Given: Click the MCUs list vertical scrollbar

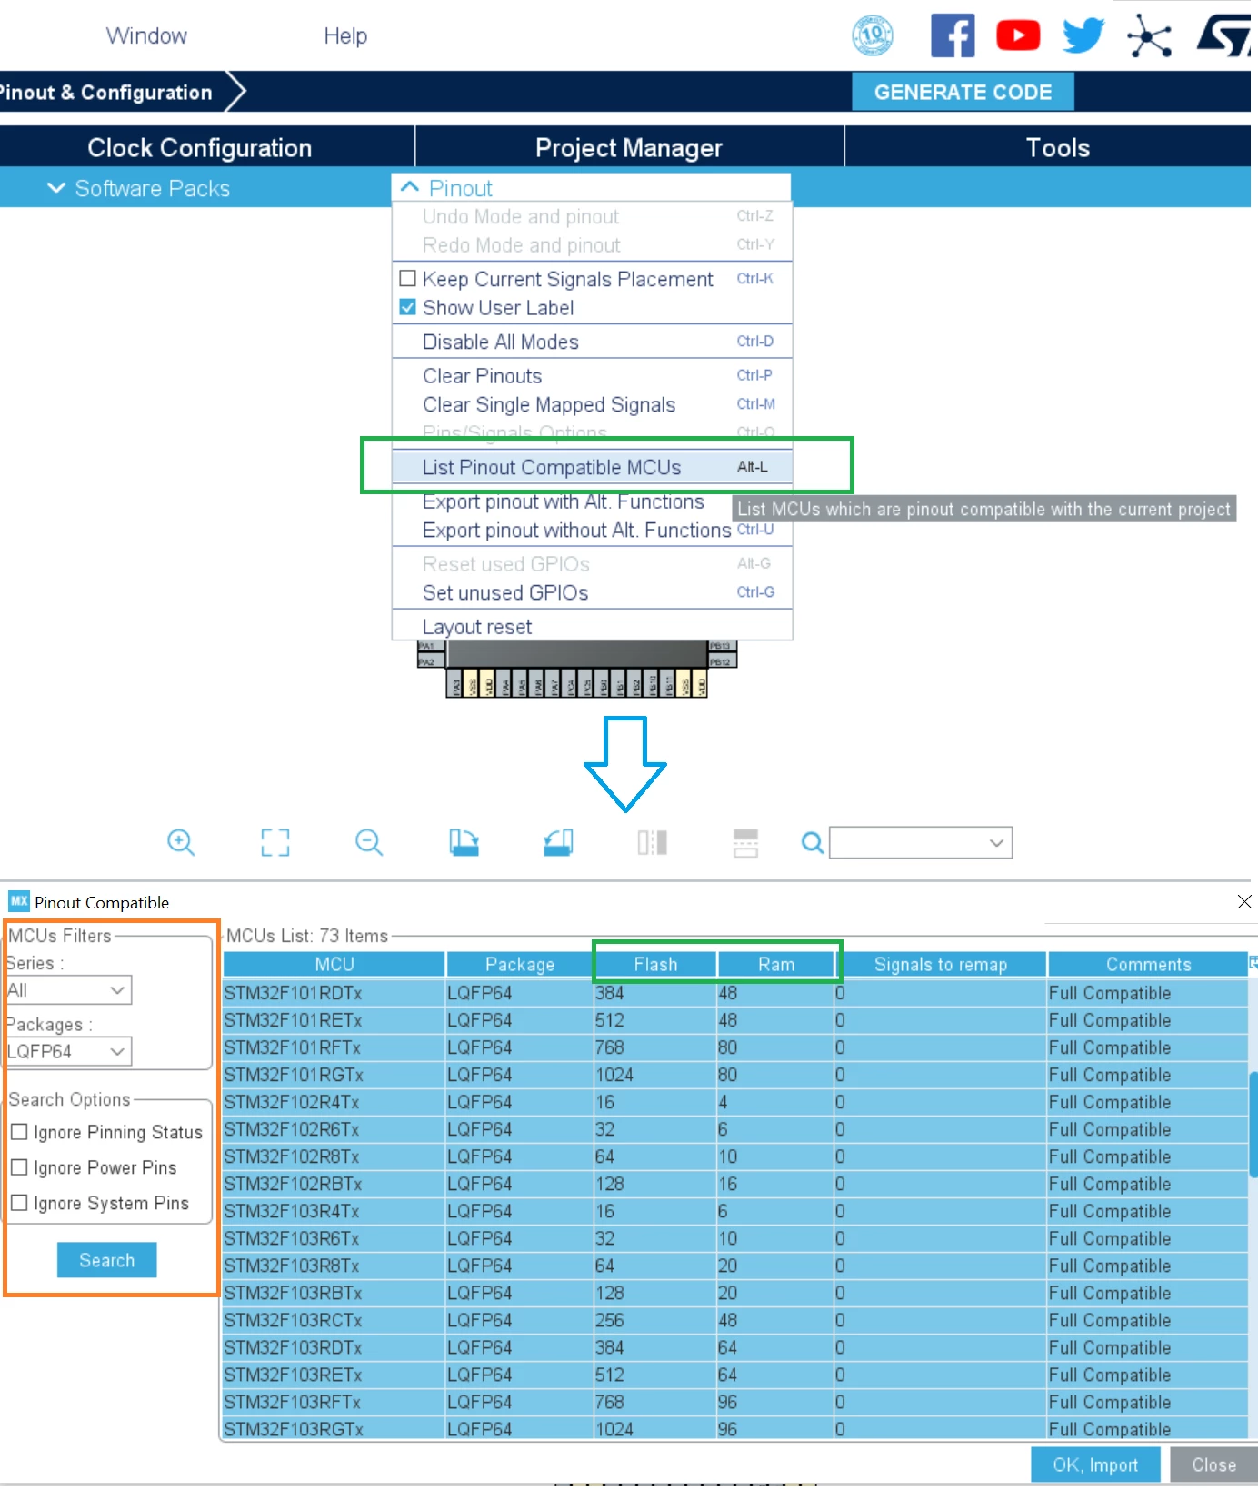Looking at the screenshot, I should (1253, 1125).
